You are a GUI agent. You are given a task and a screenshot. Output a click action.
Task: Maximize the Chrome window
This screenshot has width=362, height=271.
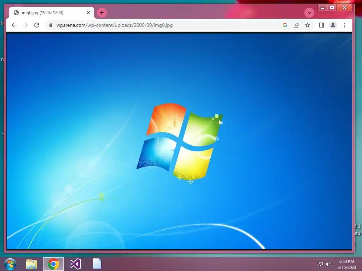click(x=332, y=8)
